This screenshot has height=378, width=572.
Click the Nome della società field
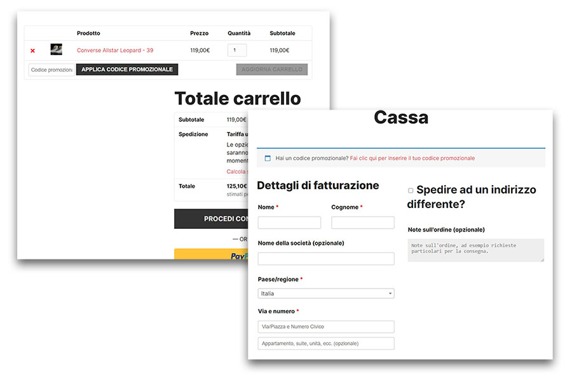pyautogui.click(x=326, y=259)
